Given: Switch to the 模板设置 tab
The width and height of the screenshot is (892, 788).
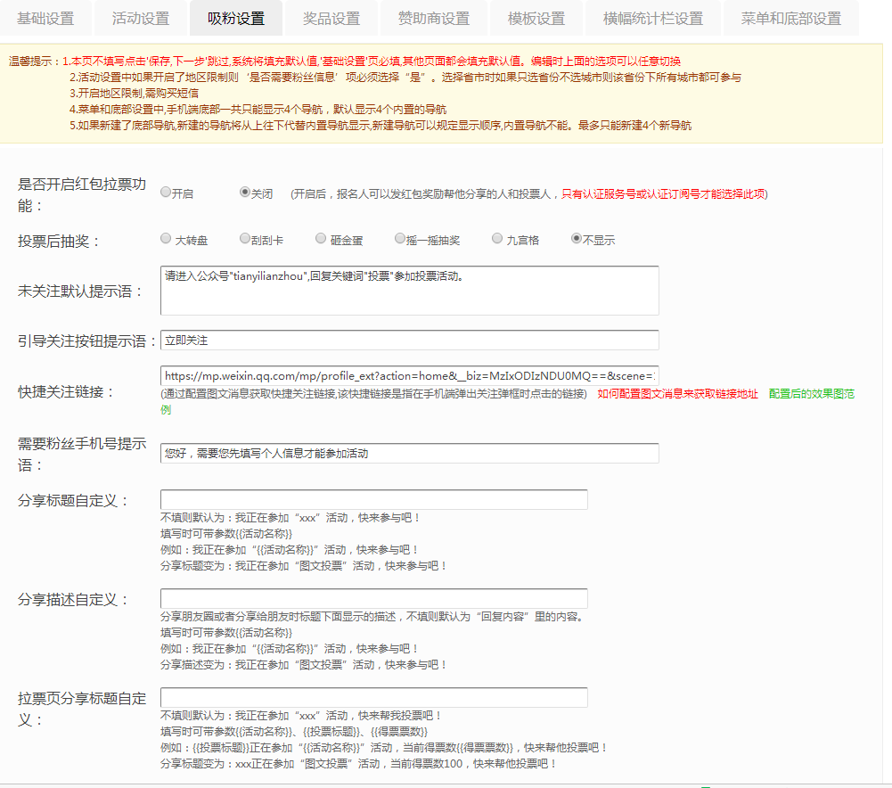Looking at the screenshot, I should pos(536,19).
